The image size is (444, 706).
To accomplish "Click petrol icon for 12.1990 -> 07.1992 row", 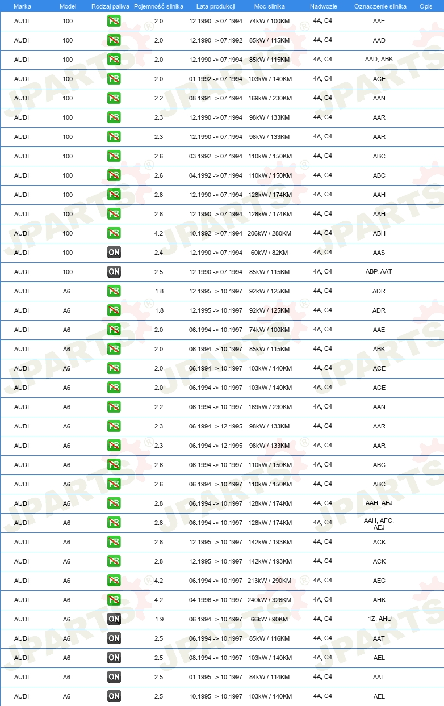I will coord(114,40).
